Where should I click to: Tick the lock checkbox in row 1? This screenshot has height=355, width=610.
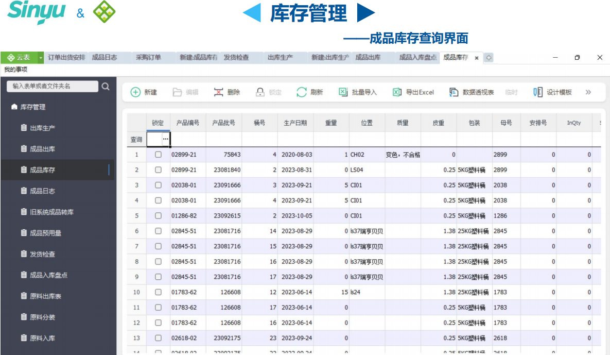[158, 155]
